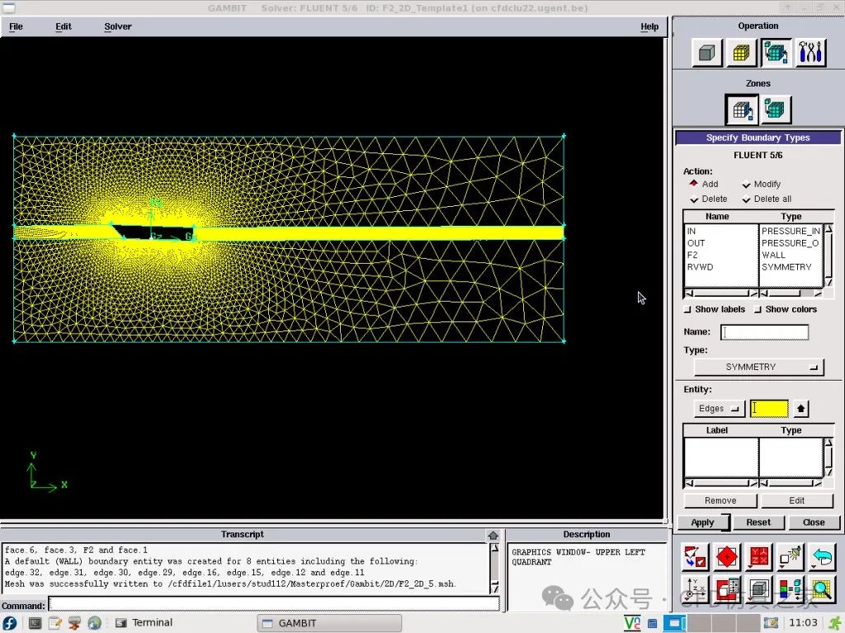Screen dimensions: 845x633
Task: Open the Edges entity dropdown
Action: coord(719,409)
